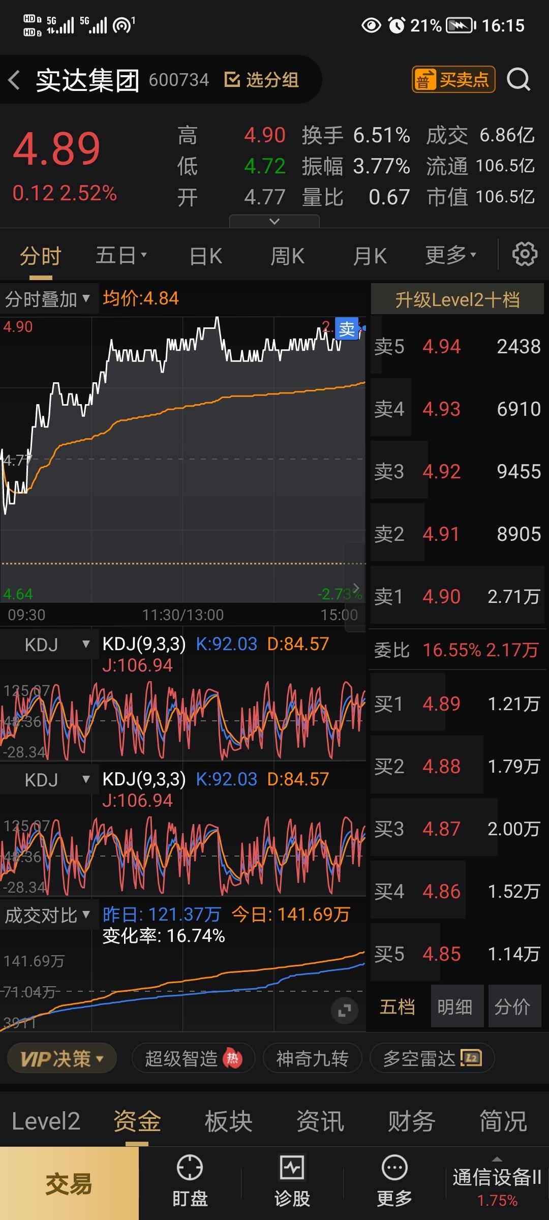Tap the 卖 marker on intraday chart
The width and height of the screenshot is (549, 1220).
[347, 329]
